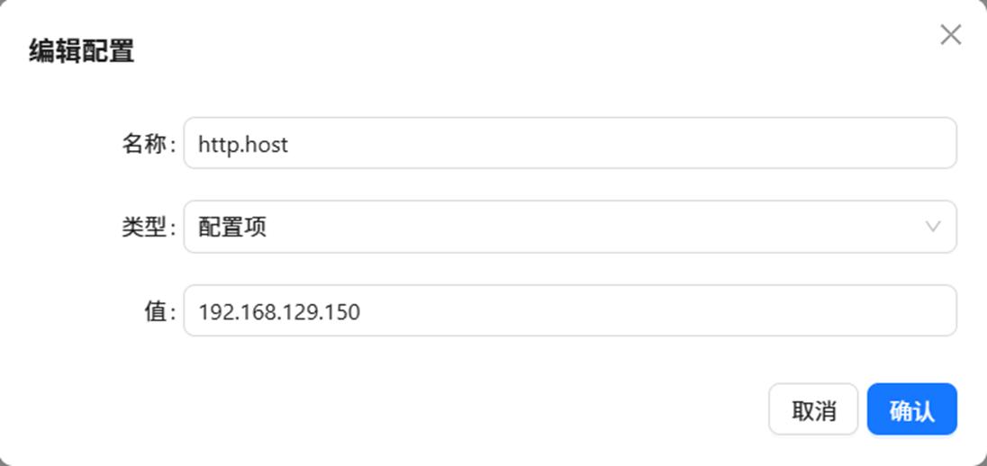The height and width of the screenshot is (466, 987).
Task: Focus the 名称 input field
Action: pos(570,143)
